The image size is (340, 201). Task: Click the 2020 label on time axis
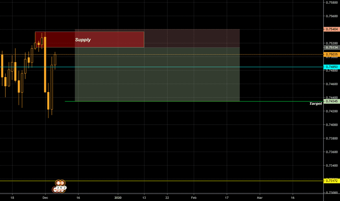(118, 197)
